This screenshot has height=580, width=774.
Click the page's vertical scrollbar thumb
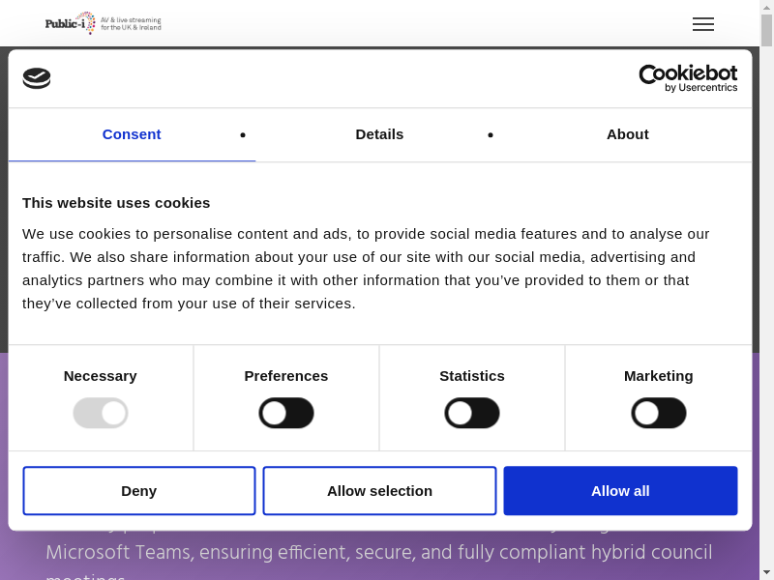tap(766, 31)
